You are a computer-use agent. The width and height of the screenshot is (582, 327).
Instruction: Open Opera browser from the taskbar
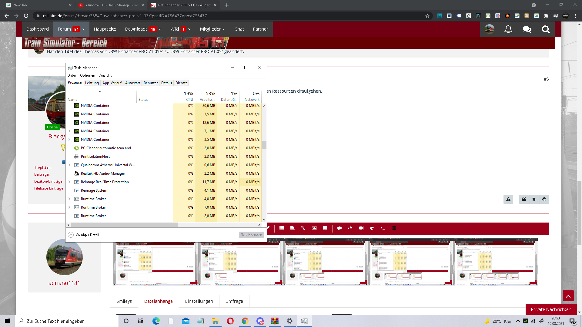tap(230, 321)
